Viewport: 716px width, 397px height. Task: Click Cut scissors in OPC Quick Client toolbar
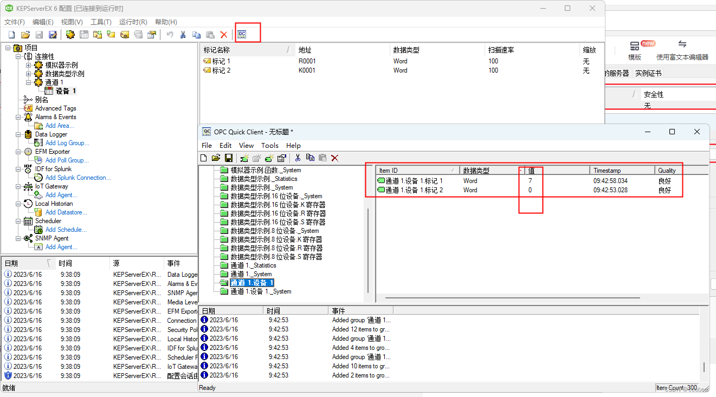tap(298, 158)
